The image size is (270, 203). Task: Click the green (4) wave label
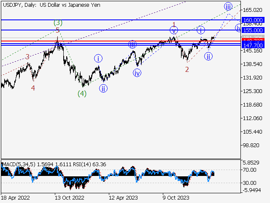click(82, 93)
